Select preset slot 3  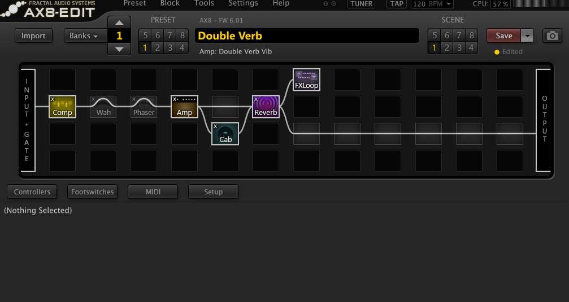click(x=170, y=48)
